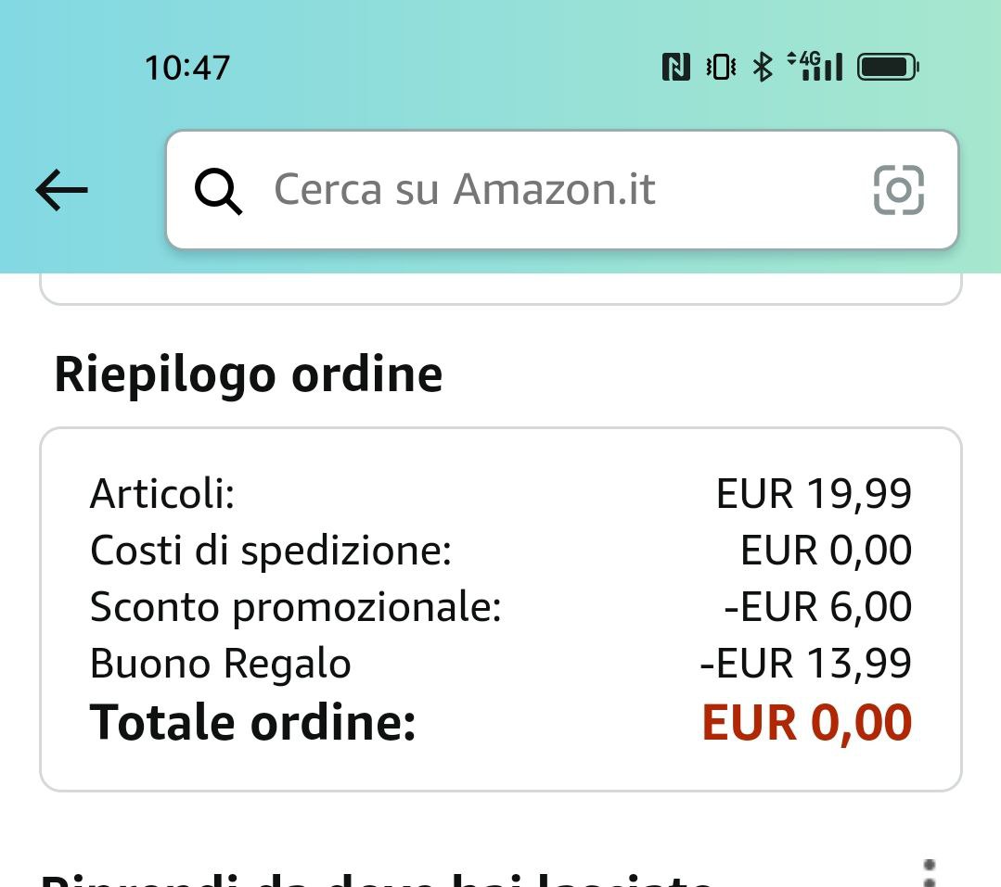Viewport: 1001px width, 887px height.
Task: Tap the back arrow
Action: (x=61, y=190)
